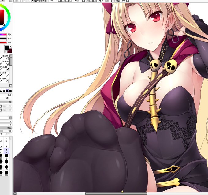Open the stabilizer S-4 dropdown arrow
The height and width of the screenshot is (195, 208).
(x=128, y=1)
